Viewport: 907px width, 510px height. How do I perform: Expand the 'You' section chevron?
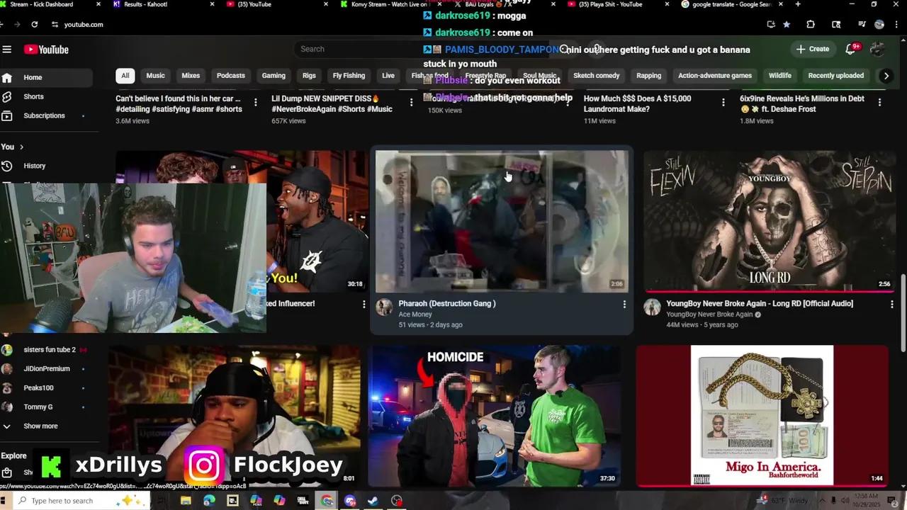pos(21,147)
